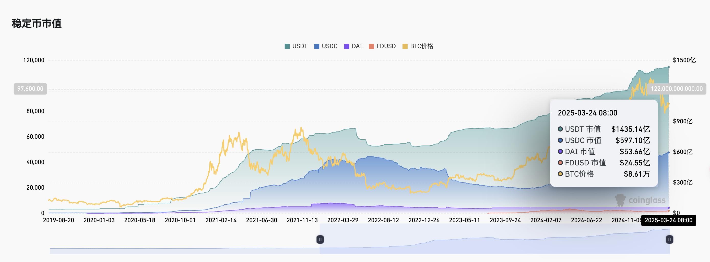Select the blue USDC dot in the tooltip
The width and height of the screenshot is (710, 262).
click(560, 140)
